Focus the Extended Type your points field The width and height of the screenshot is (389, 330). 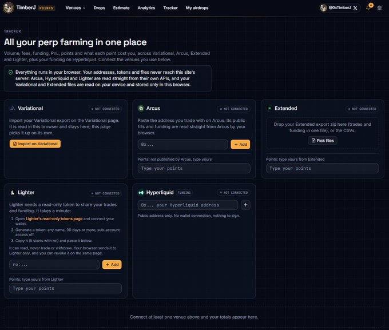[323, 168]
